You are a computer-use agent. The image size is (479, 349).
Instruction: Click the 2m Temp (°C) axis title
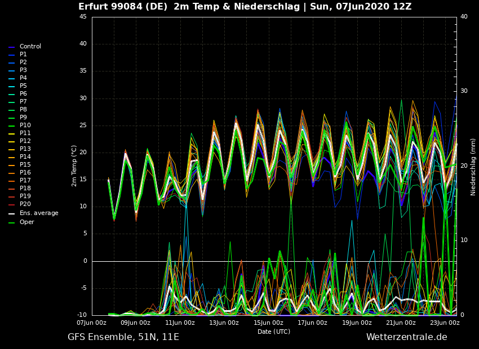(x=74, y=165)
